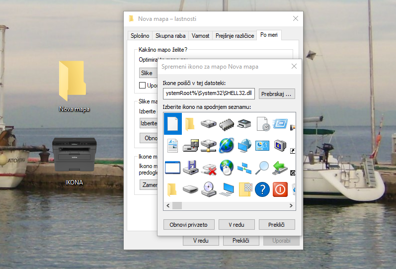Pick the drive with red X icon
This screenshot has height=269, width=396.
[x=208, y=168]
